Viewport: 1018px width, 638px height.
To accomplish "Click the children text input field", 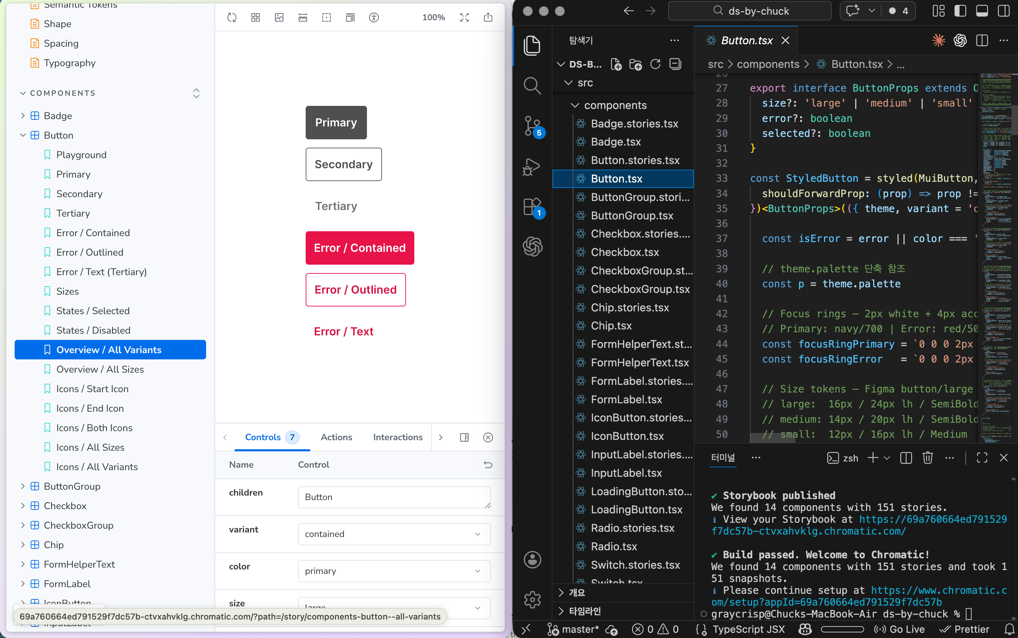I will tap(393, 497).
